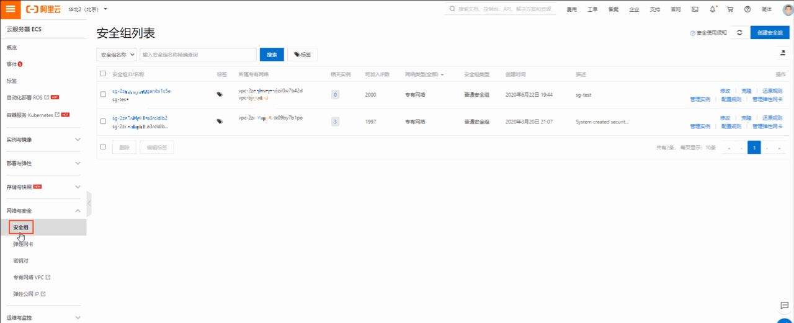Select page 1 in pagination
This screenshot has width=794, height=323.
(754, 148)
